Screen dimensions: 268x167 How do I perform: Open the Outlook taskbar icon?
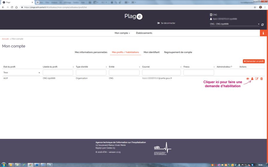(10, 165)
